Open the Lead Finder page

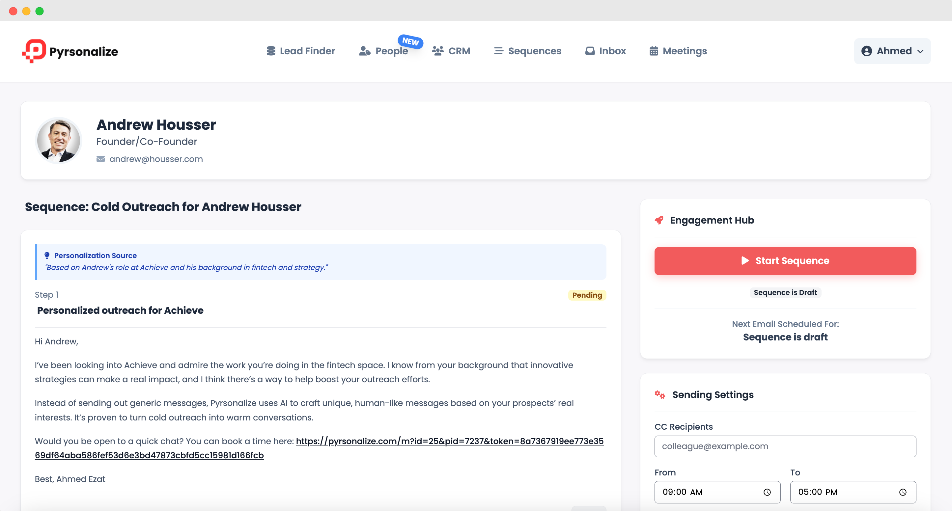click(301, 51)
